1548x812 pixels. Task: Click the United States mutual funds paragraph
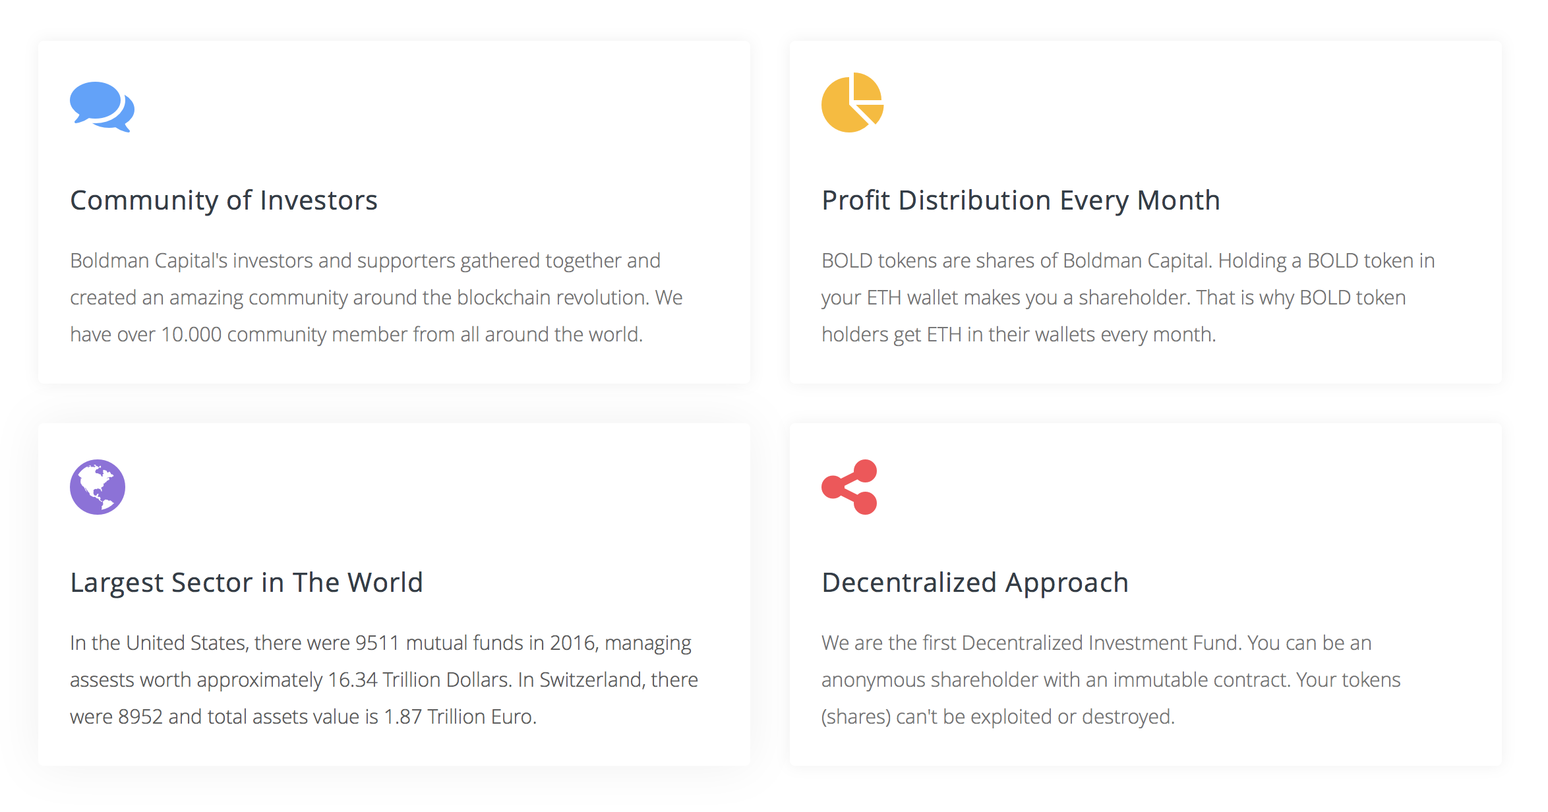click(x=384, y=680)
